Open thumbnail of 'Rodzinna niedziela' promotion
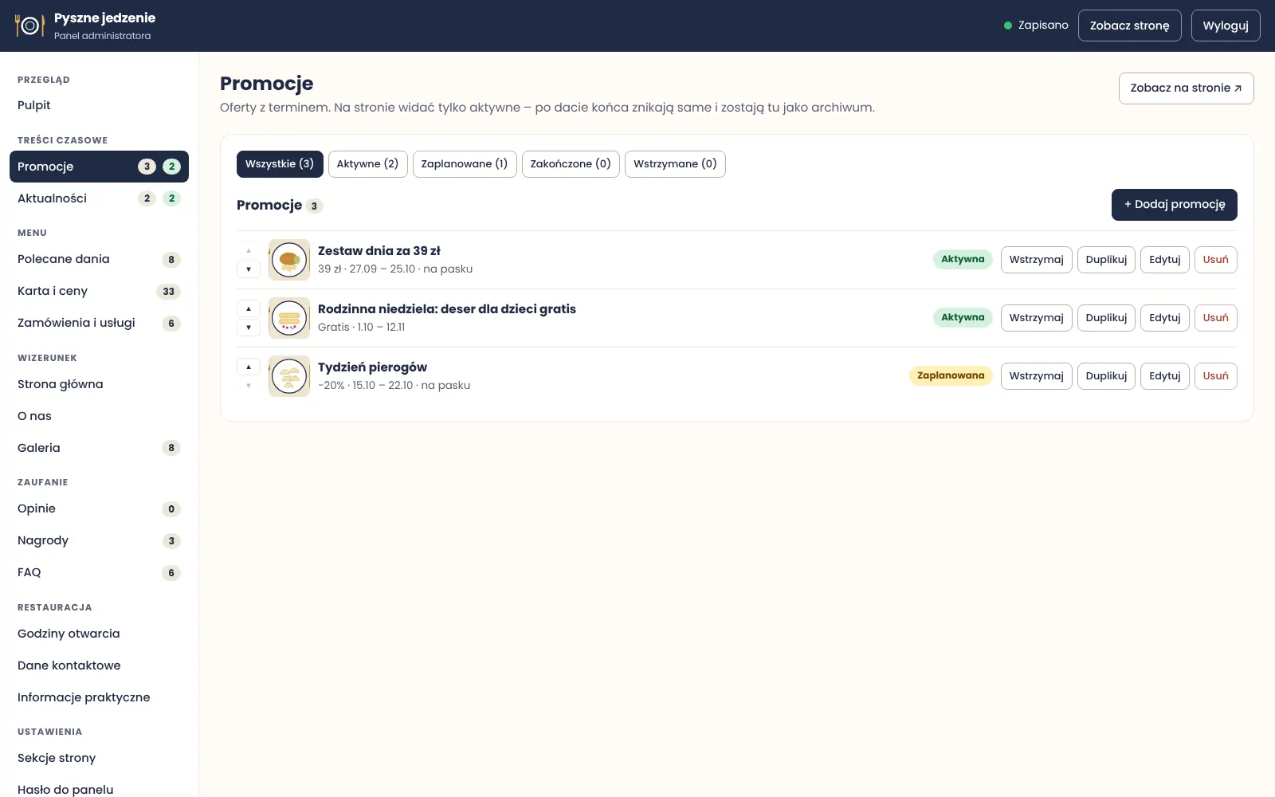 tap(289, 318)
